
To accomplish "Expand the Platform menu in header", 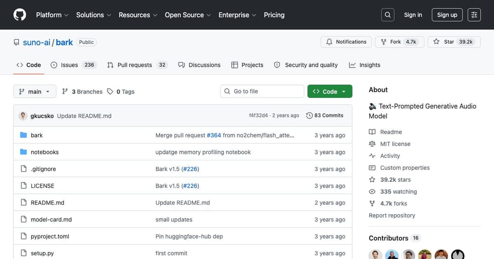I will [52, 15].
